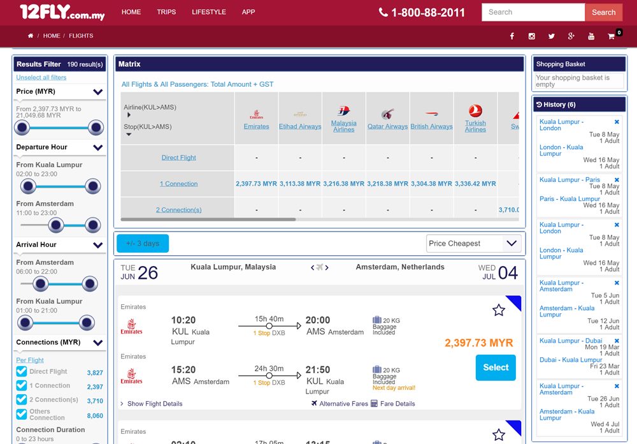This screenshot has height=444, width=637.
Task: Click Etihad Airways logo in matrix
Action: (300, 114)
